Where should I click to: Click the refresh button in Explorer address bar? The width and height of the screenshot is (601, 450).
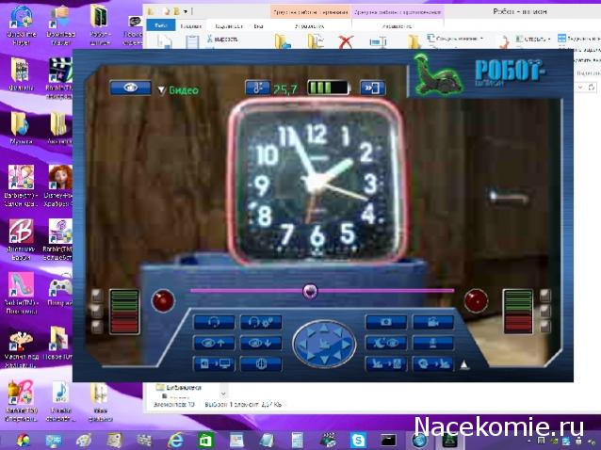tap(592, 88)
